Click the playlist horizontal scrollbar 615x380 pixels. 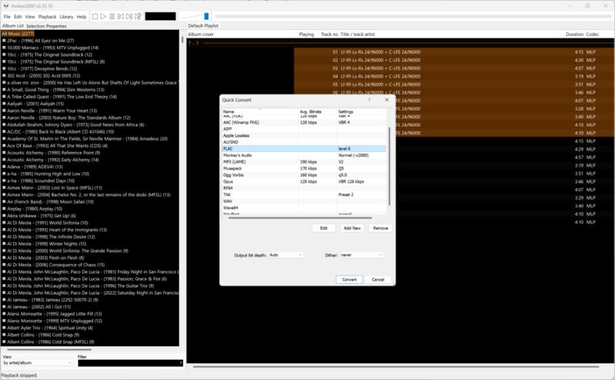(396, 367)
